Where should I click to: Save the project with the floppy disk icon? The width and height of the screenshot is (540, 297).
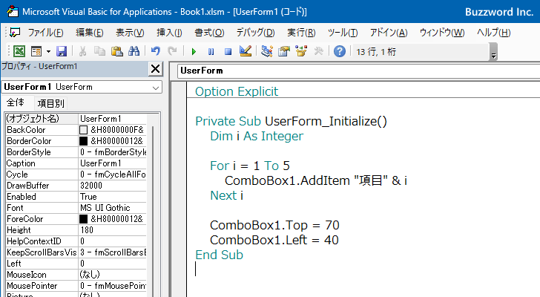click(x=62, y=51)
